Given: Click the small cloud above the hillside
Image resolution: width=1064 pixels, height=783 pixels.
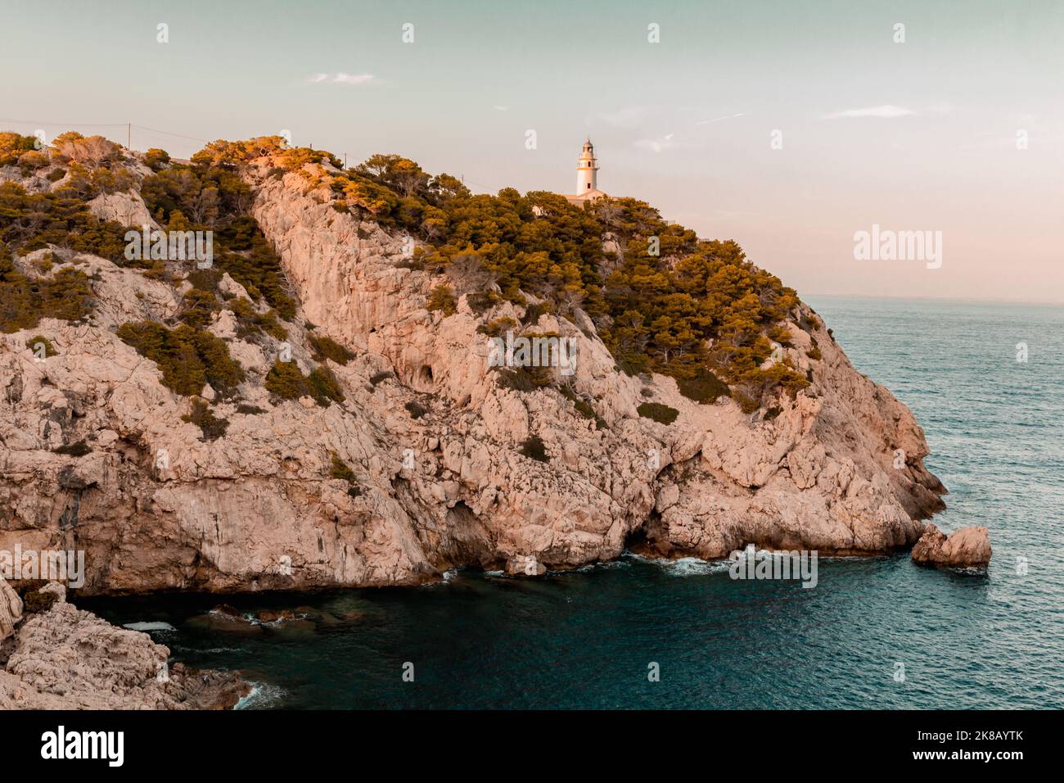Looking at the screenshot, I should [x=343, y=78].
